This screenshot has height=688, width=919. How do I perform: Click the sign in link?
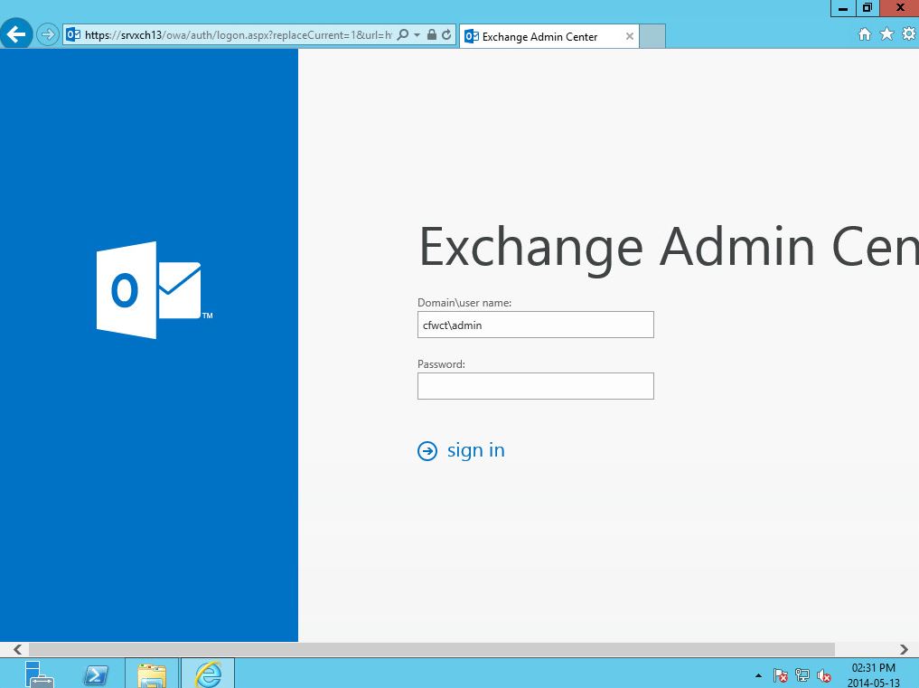click(475, 450)
